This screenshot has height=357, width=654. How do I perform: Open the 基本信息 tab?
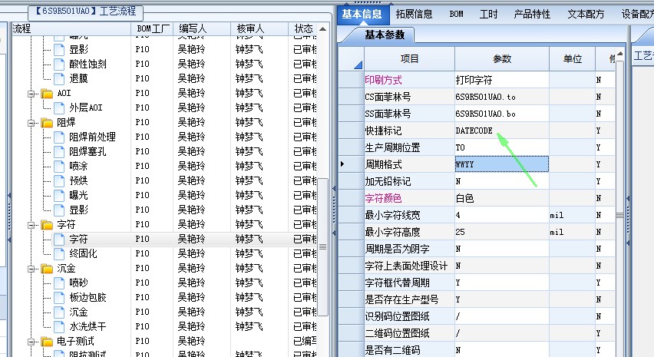[362, 14]
